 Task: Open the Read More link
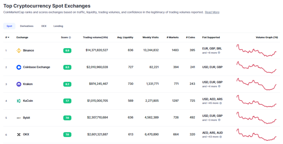pos(212,12)
